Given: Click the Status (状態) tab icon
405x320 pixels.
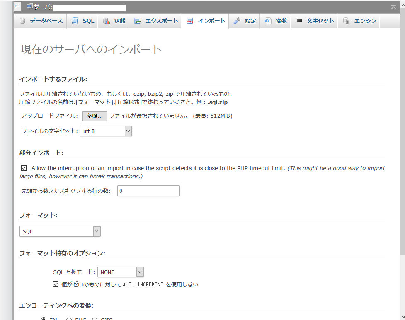Looking at the screenshot, I should tap(107, 21).
